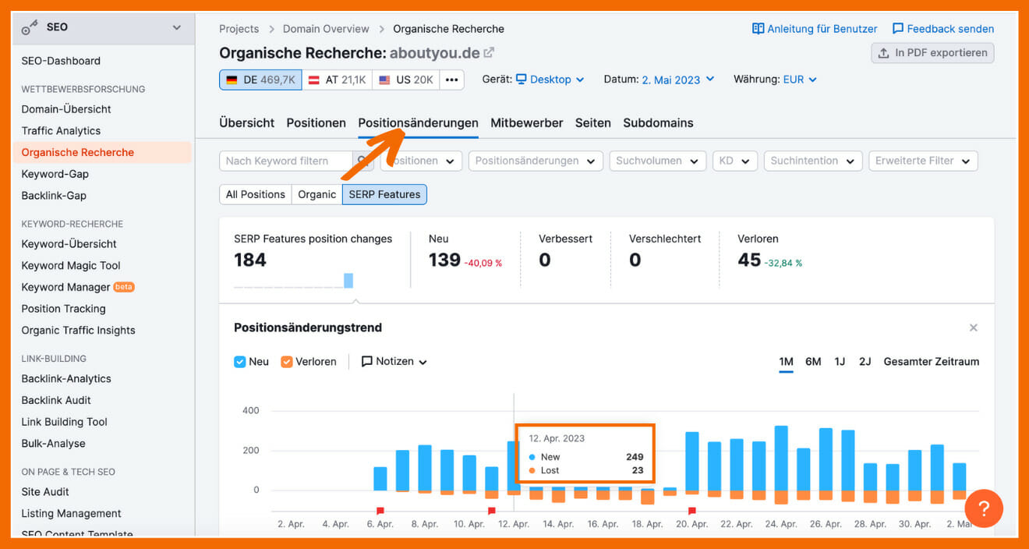Close the Positionsänderungstrend chart panel

coord(973,328)
